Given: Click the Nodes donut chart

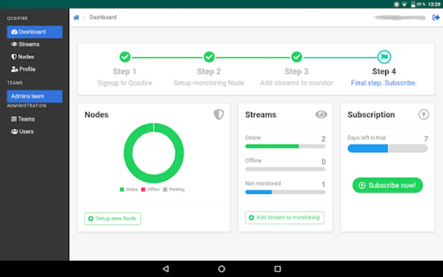Looking at the screenshot, I should tap(154, 153).
